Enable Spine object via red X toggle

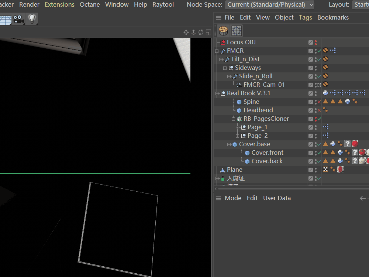tap(319, 102)
